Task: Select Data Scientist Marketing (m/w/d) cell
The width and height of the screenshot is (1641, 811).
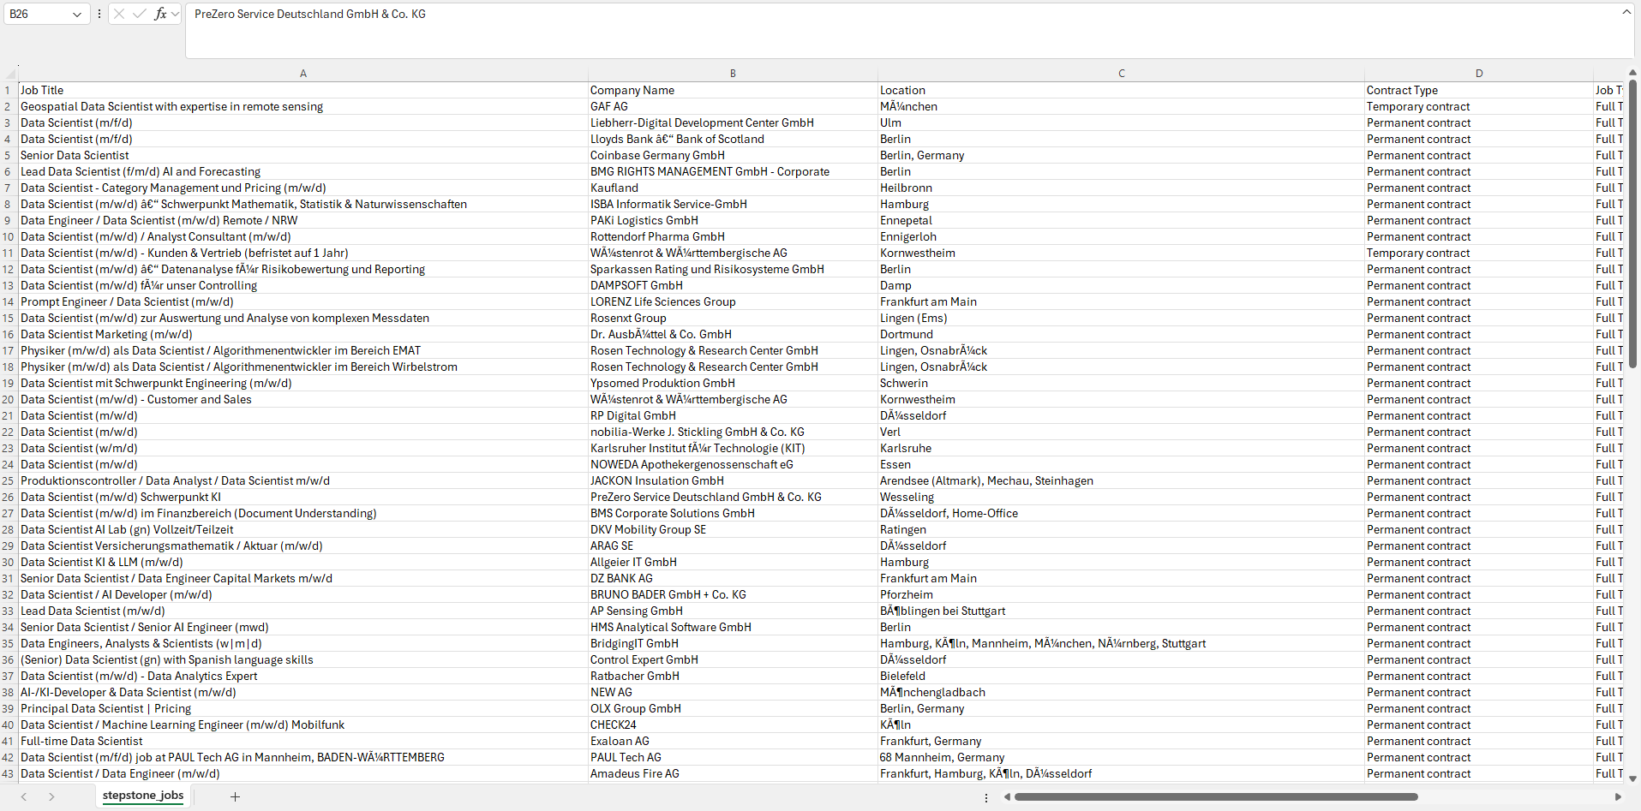Action: [303, 334]
